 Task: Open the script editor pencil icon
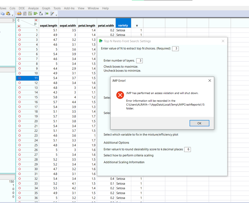[52, 13]
